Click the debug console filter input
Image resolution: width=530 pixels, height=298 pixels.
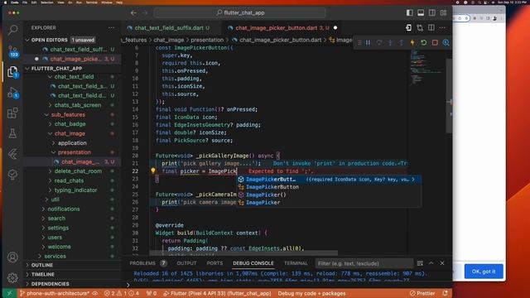coord(364,263)
